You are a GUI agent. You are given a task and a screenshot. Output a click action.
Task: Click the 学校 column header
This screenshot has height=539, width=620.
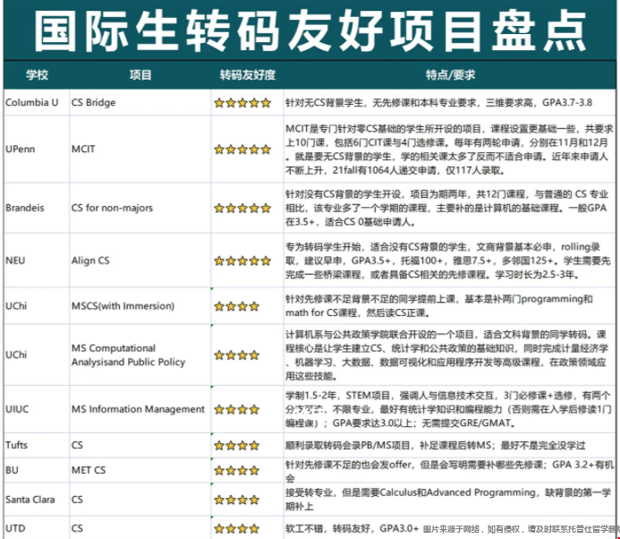click(x=38, y=74)
